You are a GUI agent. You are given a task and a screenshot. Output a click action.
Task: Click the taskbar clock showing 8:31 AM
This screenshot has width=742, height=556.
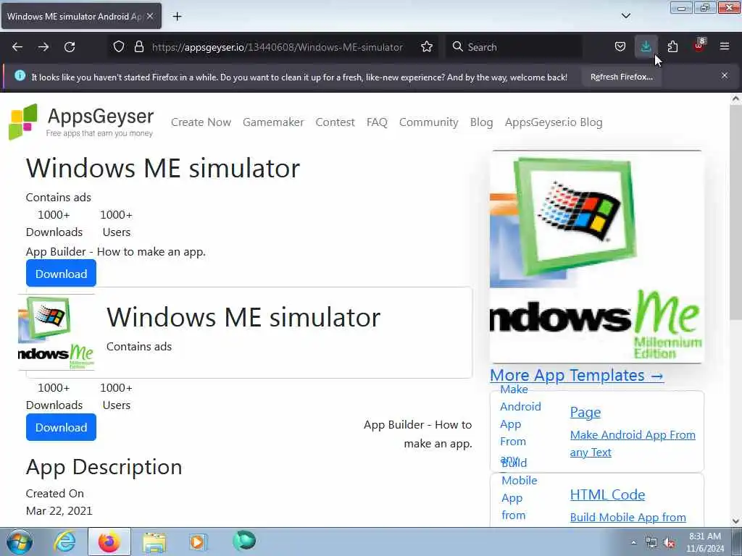(x=705, y=542)
